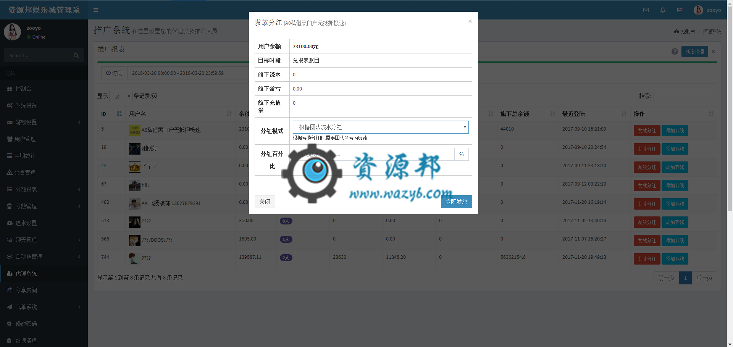Close the 发放分红 dialog with X
This screenshot has height=347, width=733.
[470, 21]
